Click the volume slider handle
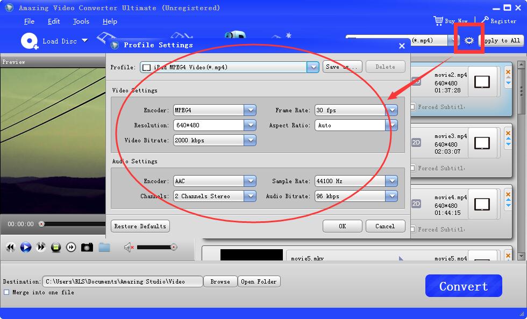527x319 pixels. point(173,248)
